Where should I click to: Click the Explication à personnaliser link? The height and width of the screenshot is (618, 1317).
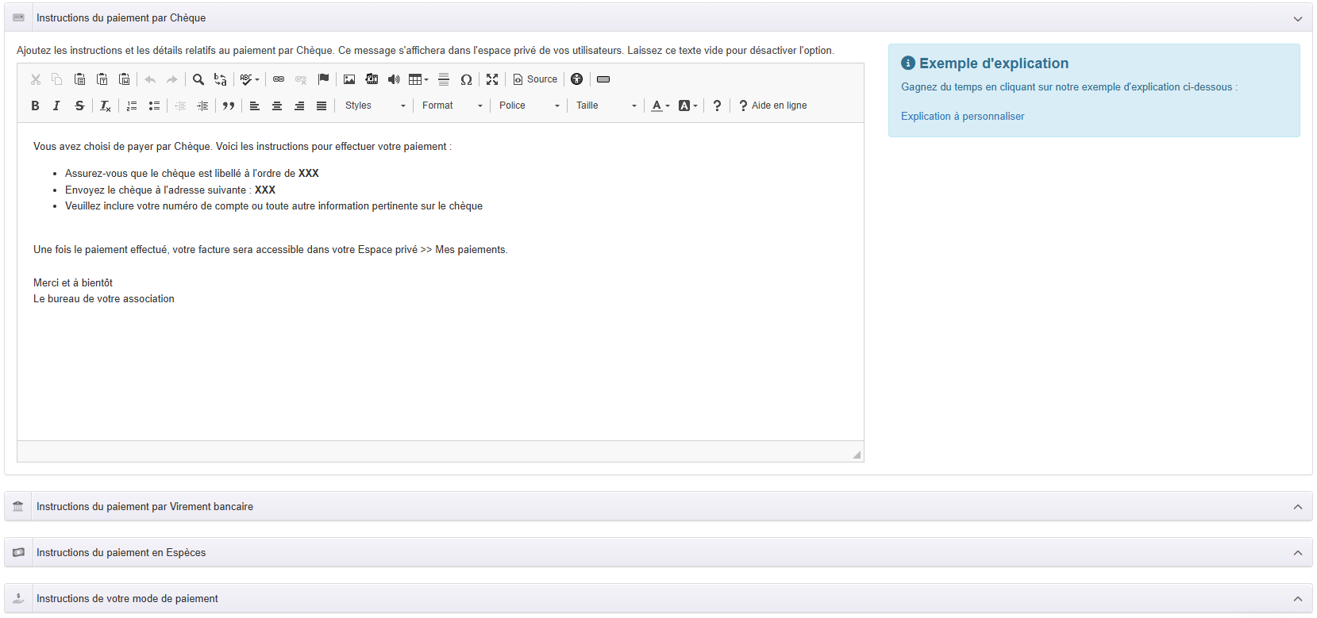pyautogui.click(x=962, y=117)
